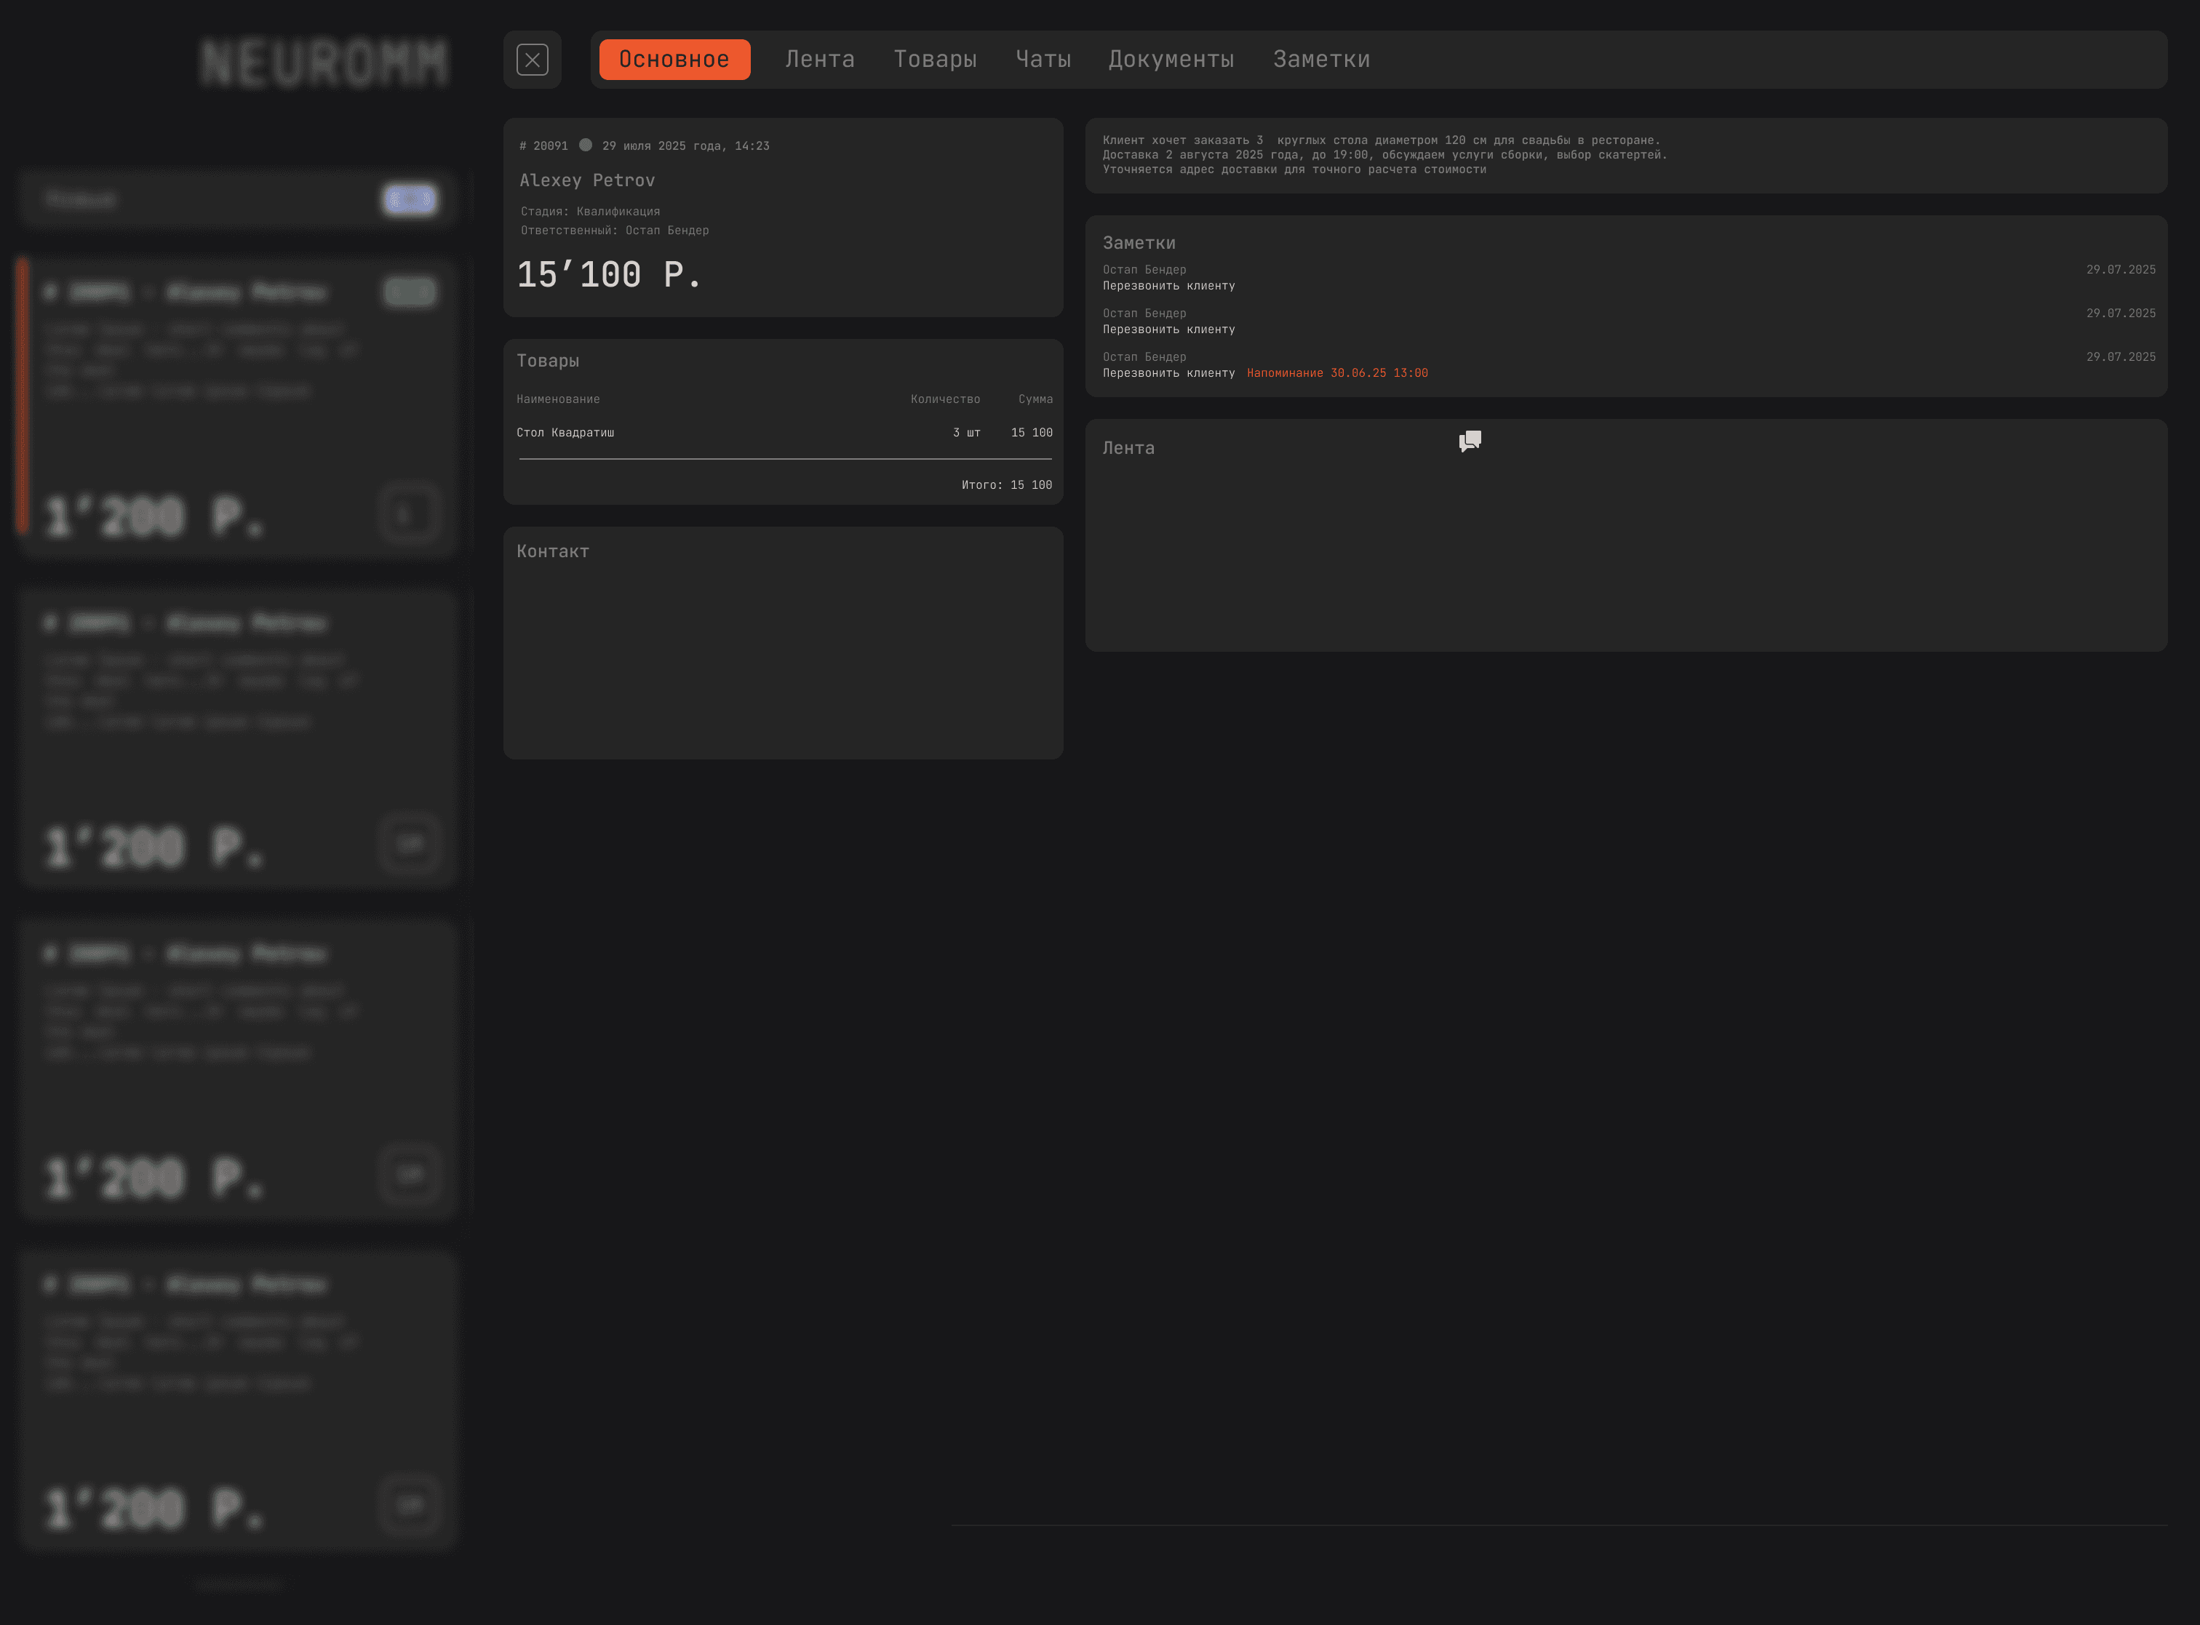This screenshot has width=2200, height=1625.
Task: Open the first Перезвонить клиенту note
Action: pos(1168,287)
